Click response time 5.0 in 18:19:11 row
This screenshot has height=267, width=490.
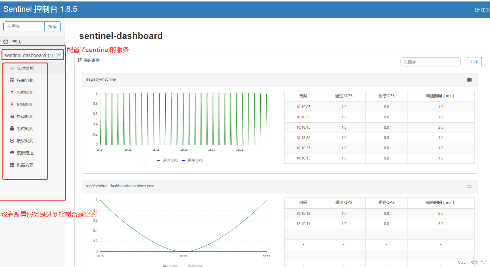pos(441,224)
